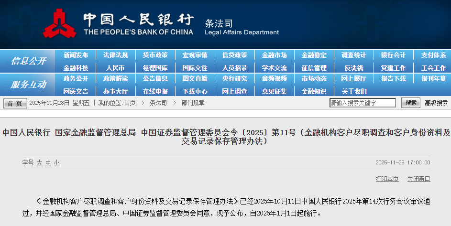
Task: Go to 经理国库 section
Action: 155,68
